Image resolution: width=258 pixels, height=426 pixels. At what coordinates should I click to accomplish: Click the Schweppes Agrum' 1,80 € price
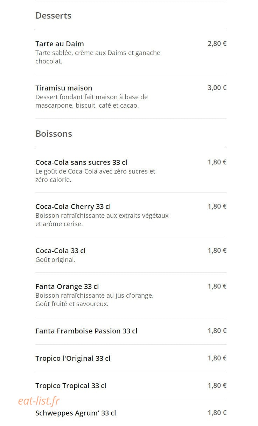point(217,413)
